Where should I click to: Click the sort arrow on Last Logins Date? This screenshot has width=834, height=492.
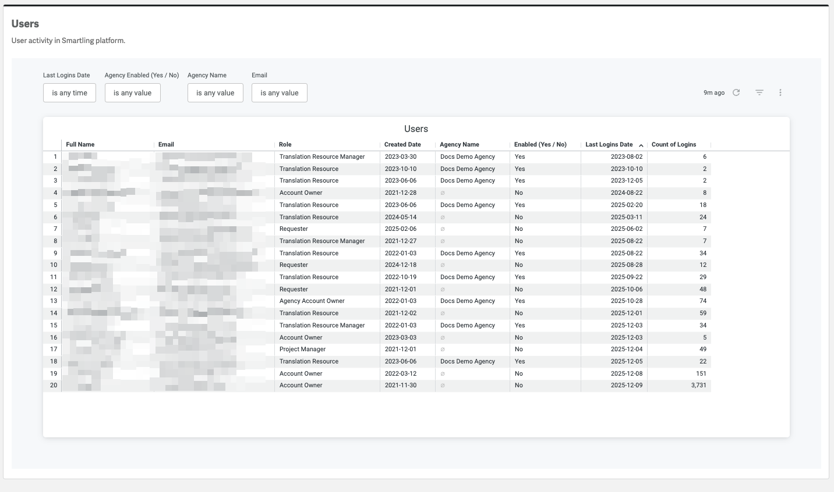click(641, 145)
